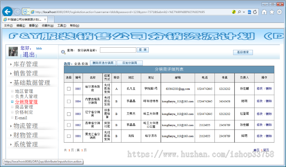Go to 首页 first page link

point(256,150)
